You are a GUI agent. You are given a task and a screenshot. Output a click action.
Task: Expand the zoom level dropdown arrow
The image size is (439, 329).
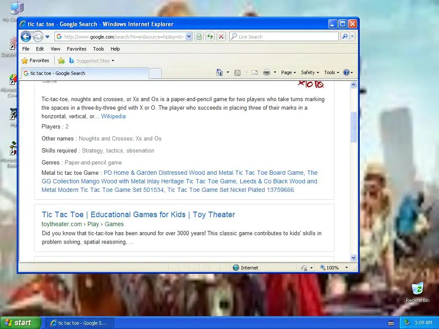(x=346, y=268)
